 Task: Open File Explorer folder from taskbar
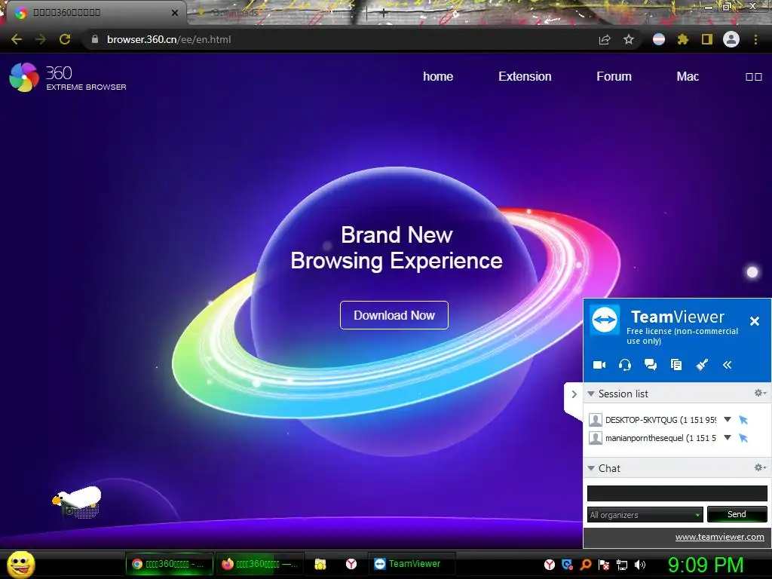pos(320,564)
